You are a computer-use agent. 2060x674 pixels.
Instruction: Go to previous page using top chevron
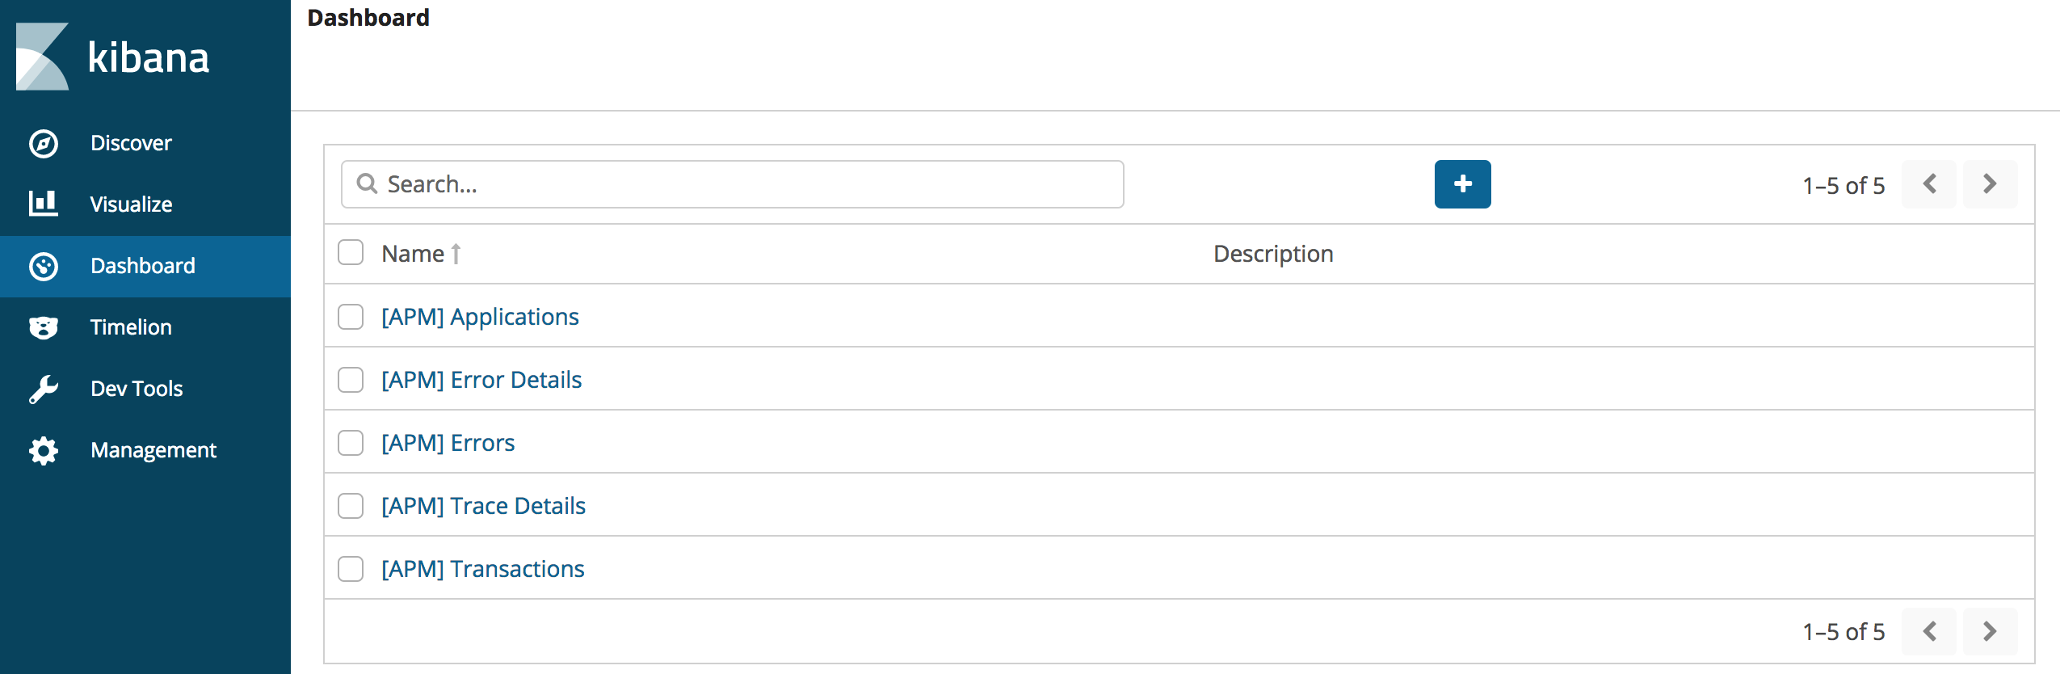tap(1929, 184)
